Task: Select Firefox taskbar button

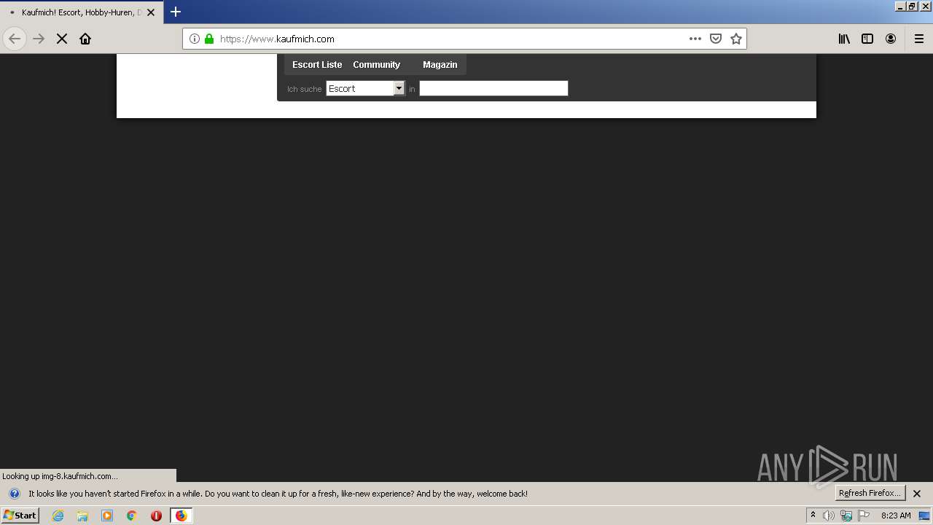Action: [181, 516]
